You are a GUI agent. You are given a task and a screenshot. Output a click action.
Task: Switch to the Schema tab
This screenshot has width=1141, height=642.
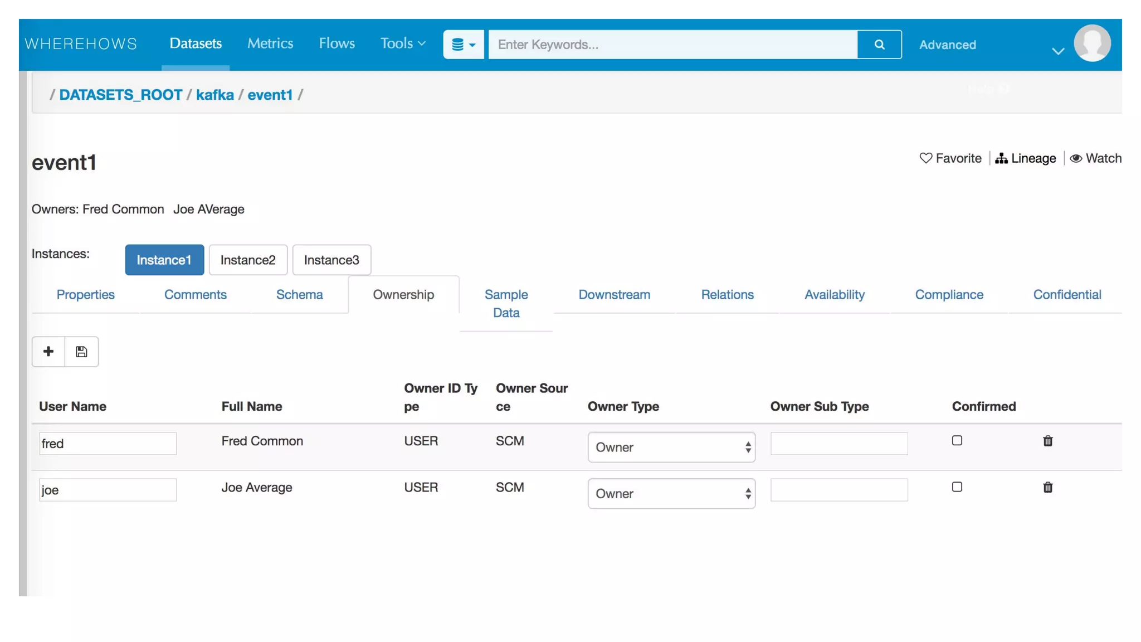coord(299,295)
